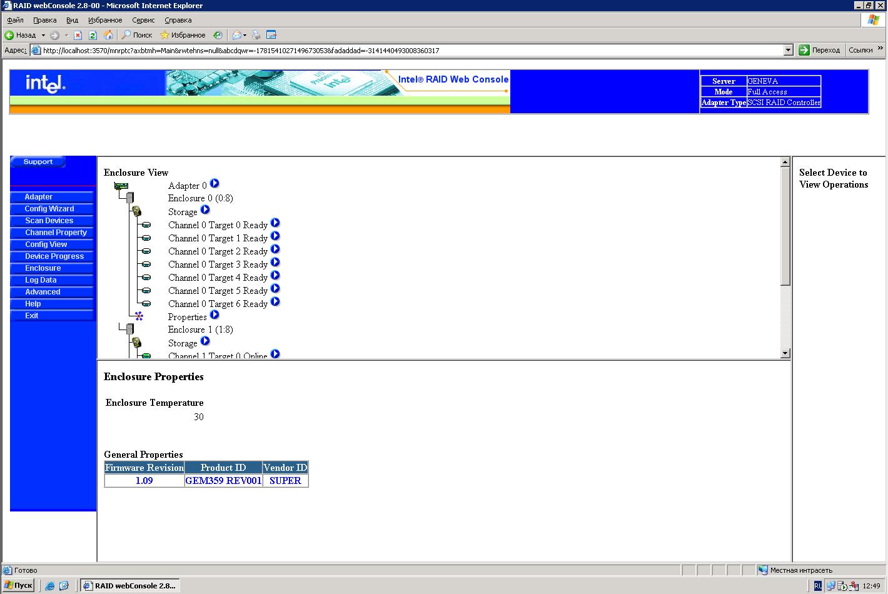The image size is (888, 594).
Task: Open Enclosure 0 Properties via its arrow
Action: (214, 315)
